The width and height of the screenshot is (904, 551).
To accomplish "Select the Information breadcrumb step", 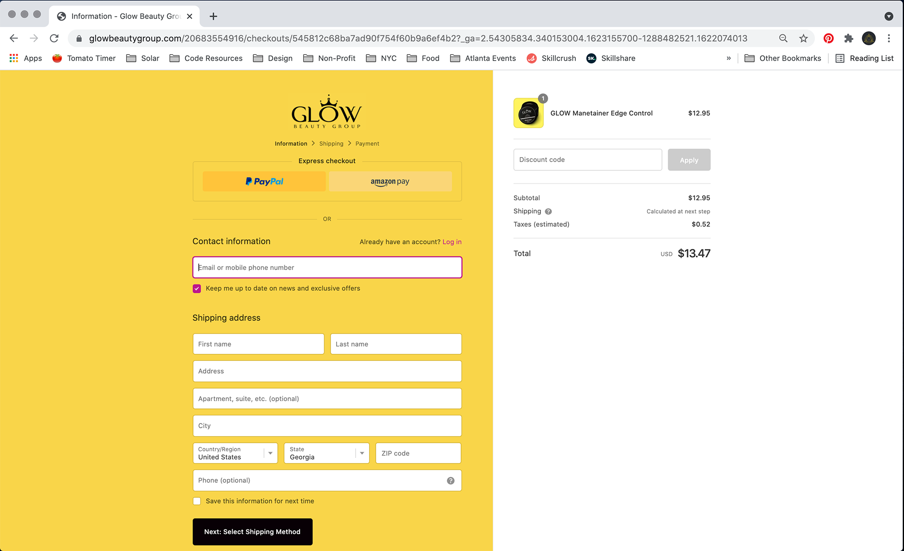I will [x=291, y=144].
